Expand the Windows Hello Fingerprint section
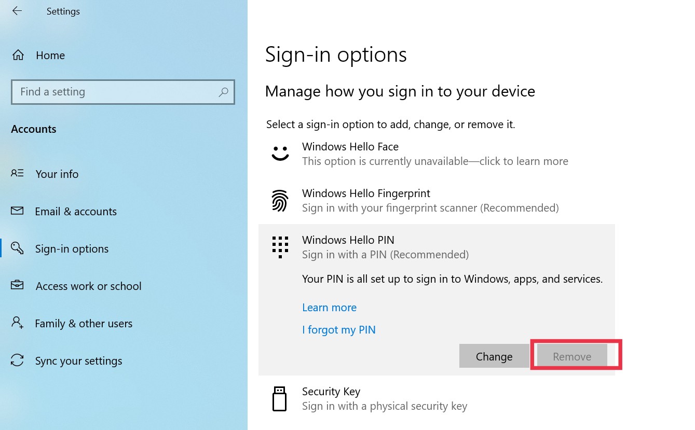The width and height of the screenshot is (695, 430). point(366,200)
